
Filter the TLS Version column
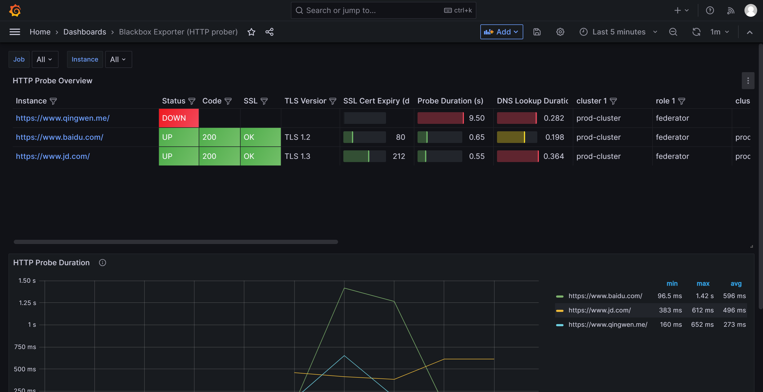tap(333, 101)
